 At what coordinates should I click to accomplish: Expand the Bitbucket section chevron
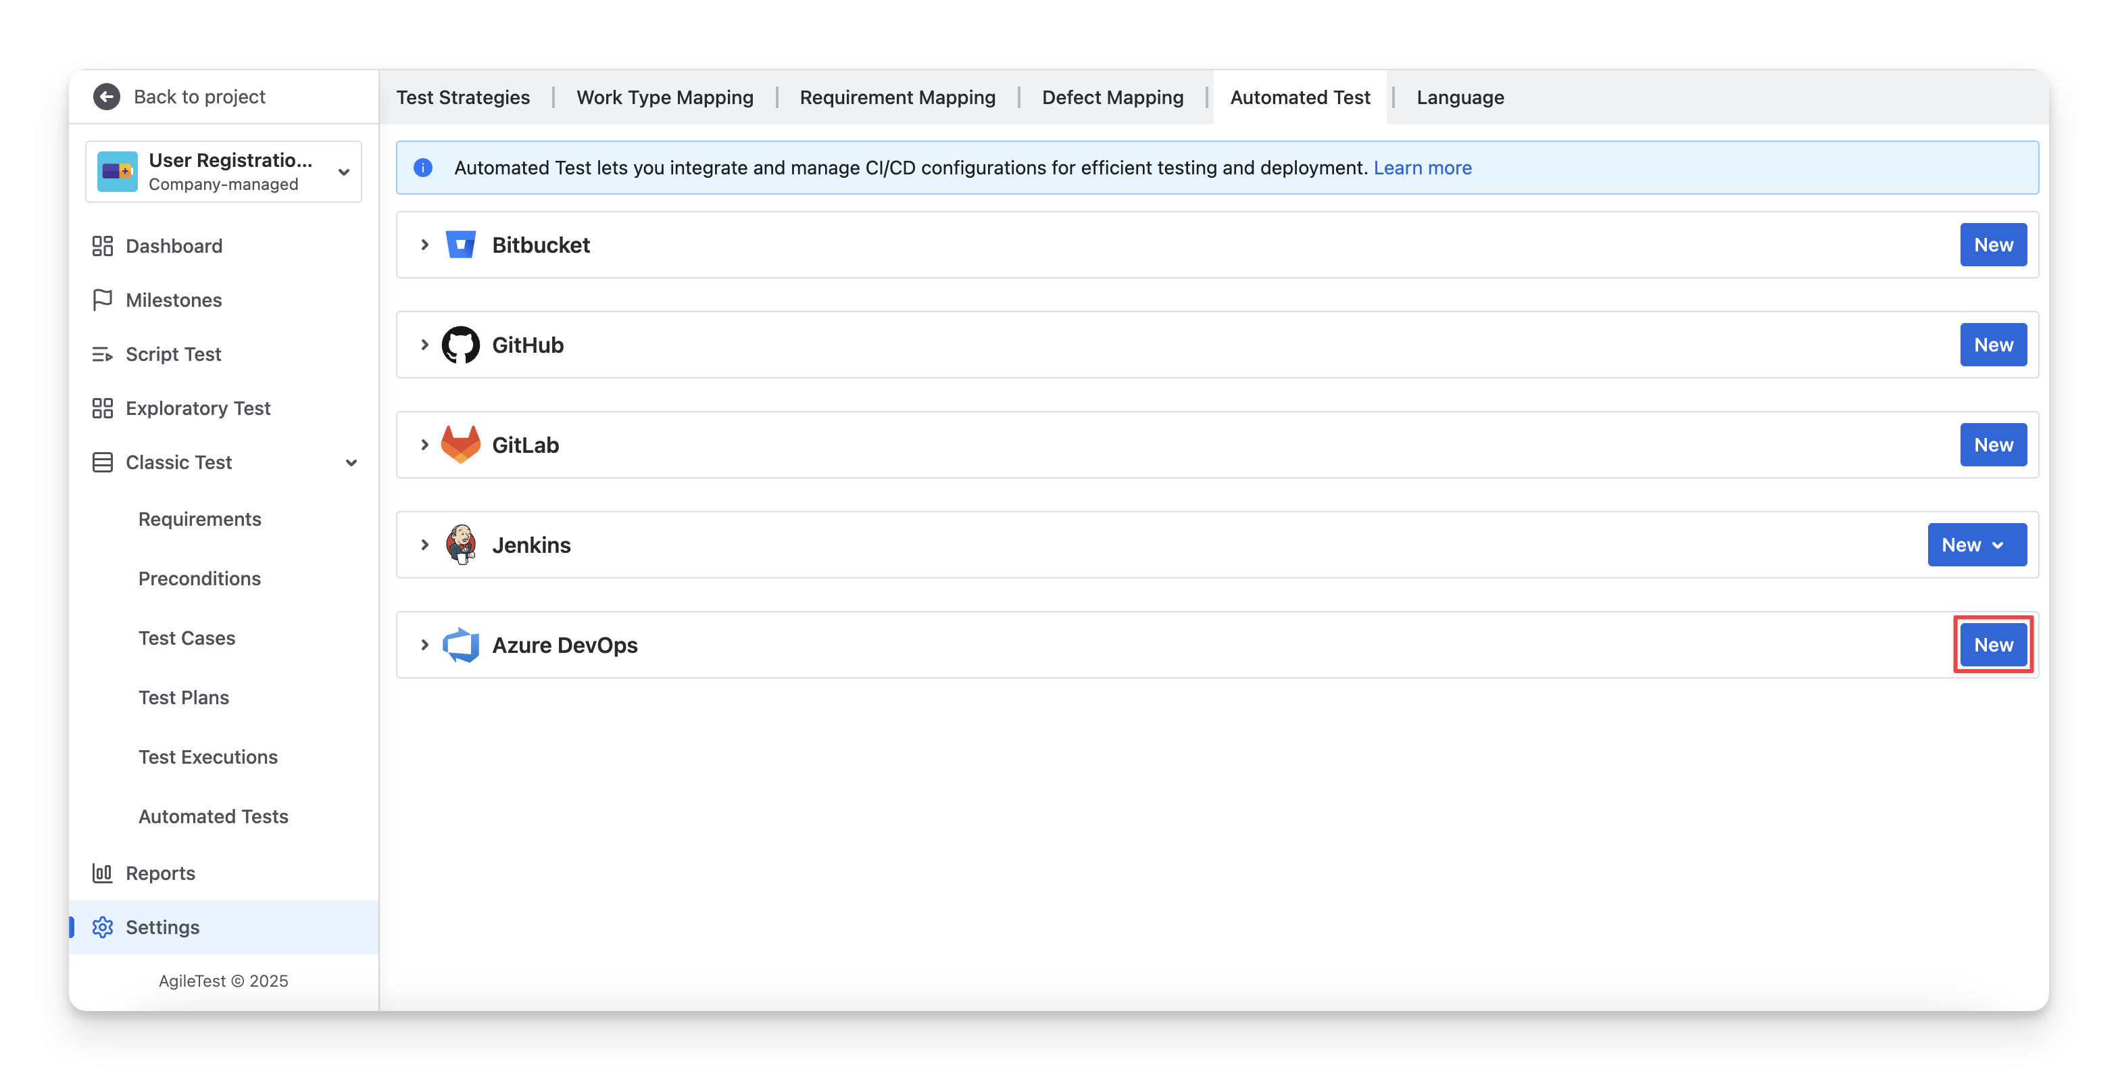424,245
